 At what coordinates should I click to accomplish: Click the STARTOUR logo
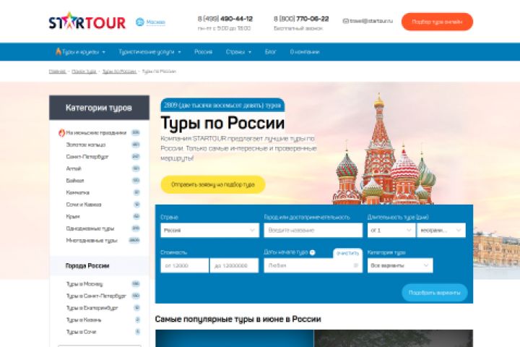[87, 22]
